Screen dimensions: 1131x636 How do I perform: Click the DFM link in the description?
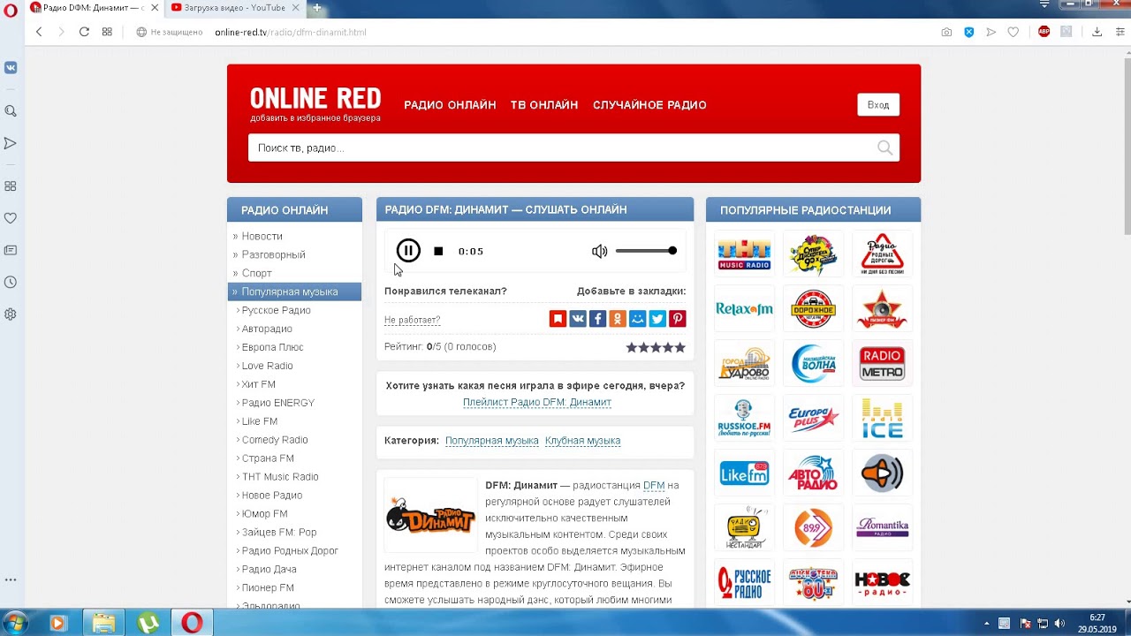pyautogui.click(x=654, y=485)
